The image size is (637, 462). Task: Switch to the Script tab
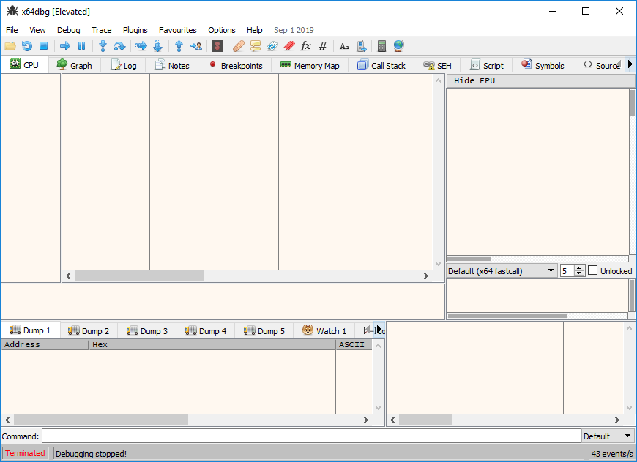pyautogui.click(x=487, y=65)
